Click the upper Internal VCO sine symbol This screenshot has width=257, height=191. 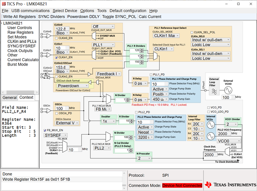[x=210, y=125]
